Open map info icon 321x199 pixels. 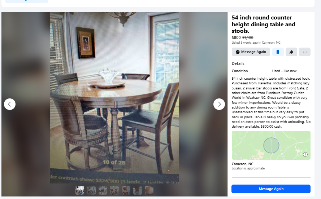305,154
